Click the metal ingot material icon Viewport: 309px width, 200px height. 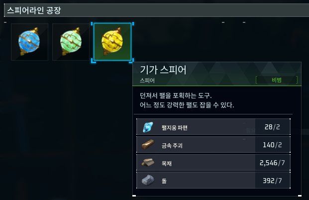[148, 145]
